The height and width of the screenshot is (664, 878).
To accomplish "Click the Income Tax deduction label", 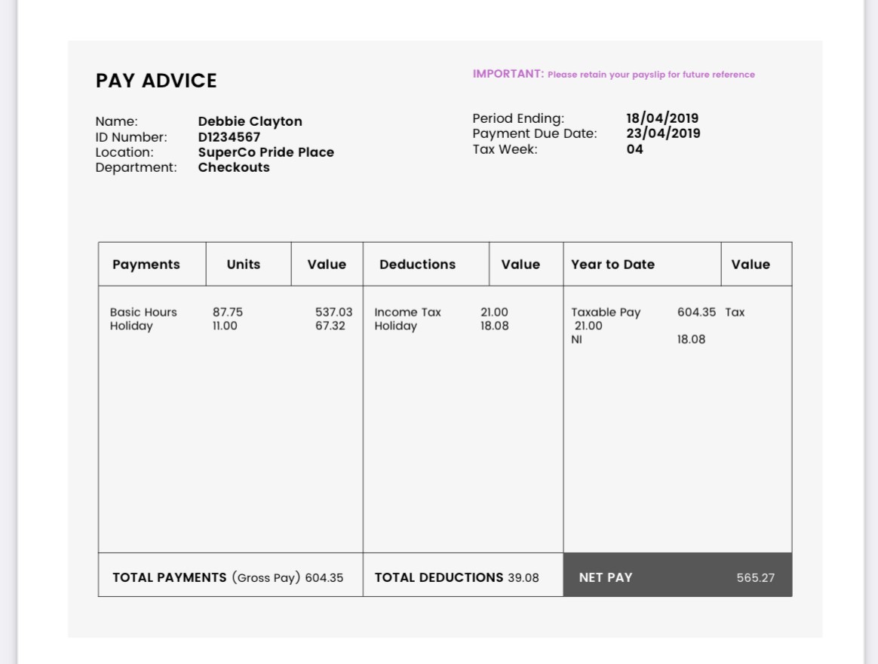I will pyautogui.click(x=407, y=312).
